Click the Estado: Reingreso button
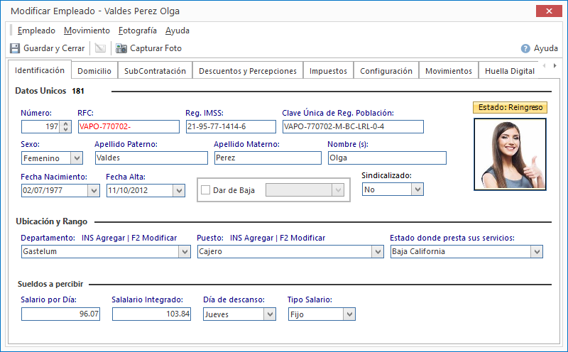 (510, 107)
